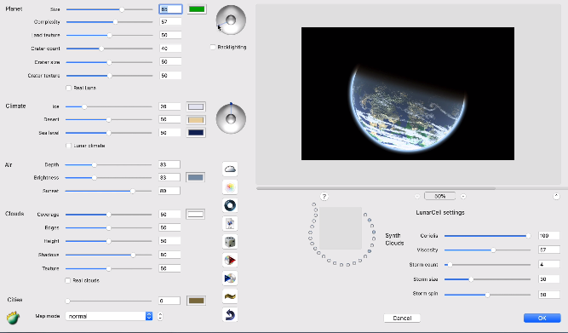
Task: Confirm with the OK button
Action: (542, 318)
